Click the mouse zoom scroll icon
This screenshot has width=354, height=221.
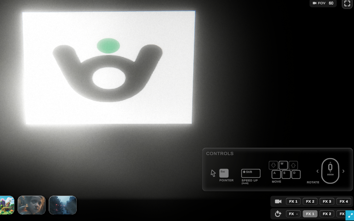330,171
